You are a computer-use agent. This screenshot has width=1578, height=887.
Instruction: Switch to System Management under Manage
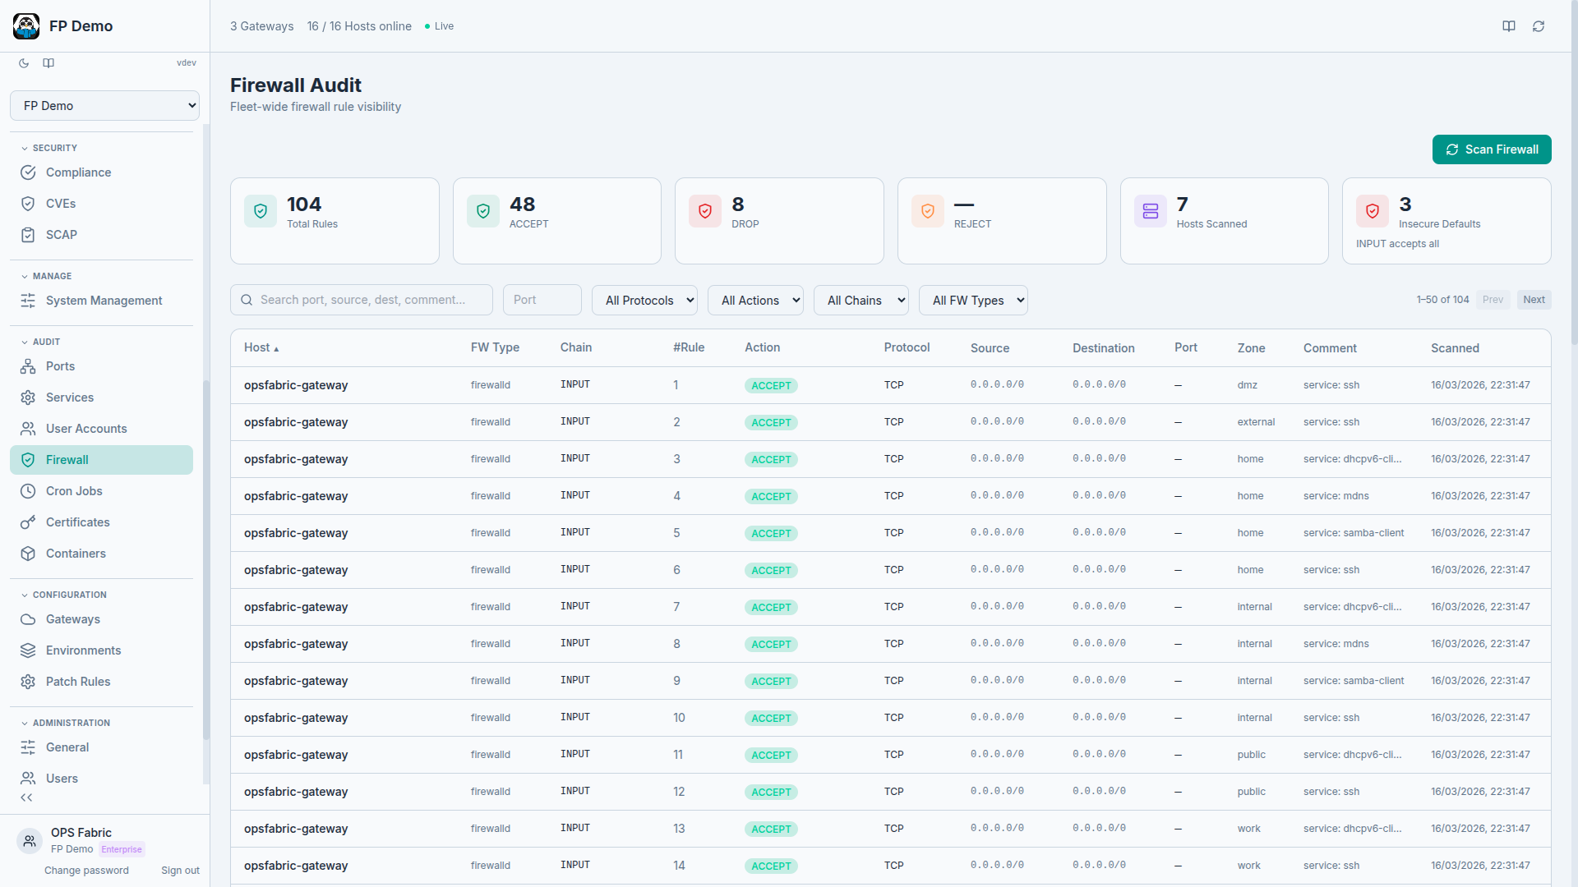click(104, 301)
